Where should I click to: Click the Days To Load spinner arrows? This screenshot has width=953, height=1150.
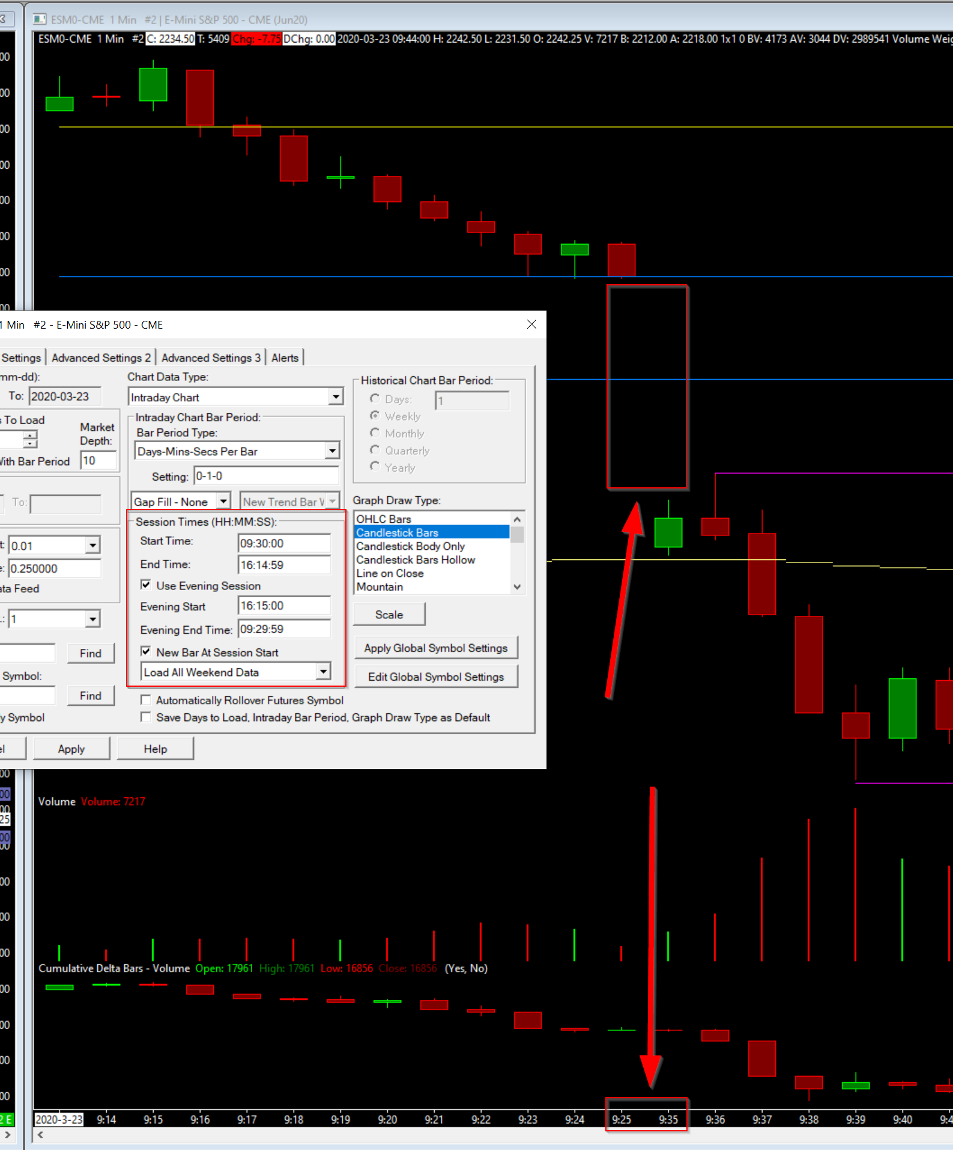30,439
